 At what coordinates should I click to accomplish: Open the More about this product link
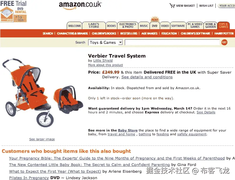click(106, 65)
